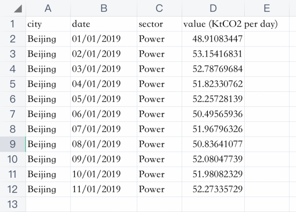Select value cell 50.83641077

pyautogui.click(x=213, y=144)
